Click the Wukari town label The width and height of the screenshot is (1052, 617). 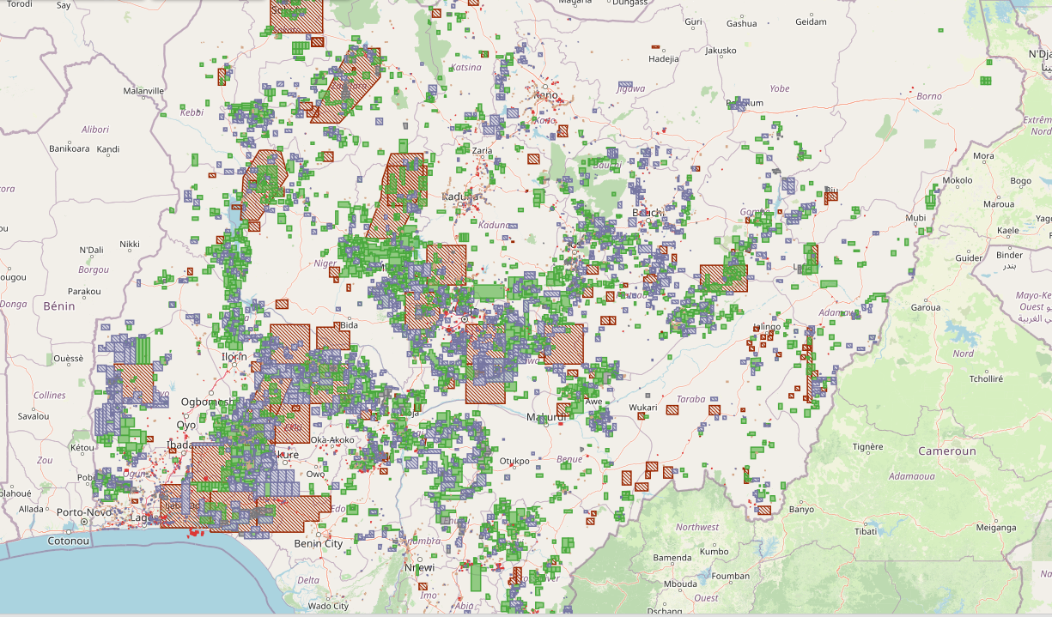pos(642,408)
